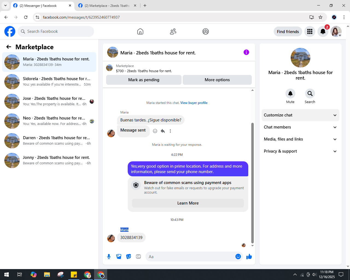Expand Privacy & support section
The image size is (350, 280).
click(x=301, y=151)
